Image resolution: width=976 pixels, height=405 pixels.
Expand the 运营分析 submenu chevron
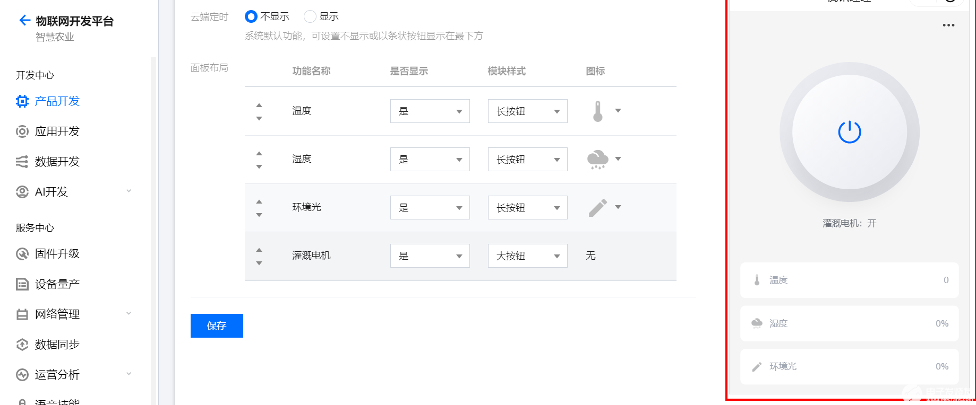click(129, 374)
